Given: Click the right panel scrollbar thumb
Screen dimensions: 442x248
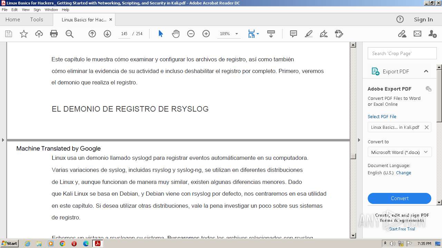Looking at the screenshot, I should click(439, 96).
